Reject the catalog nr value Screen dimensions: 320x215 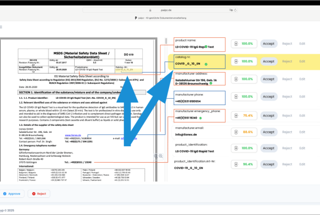pos(287,61)
